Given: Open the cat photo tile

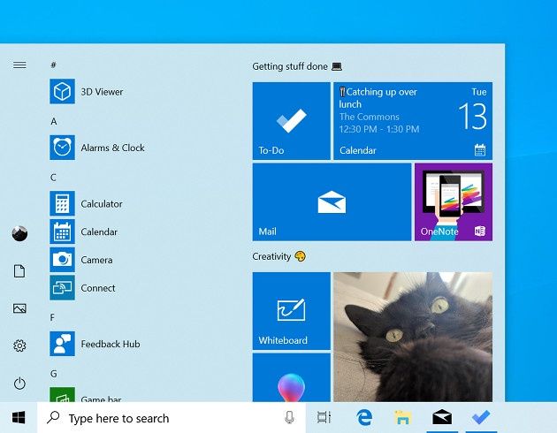Looking at the screenshot, I should click(413, 338).
